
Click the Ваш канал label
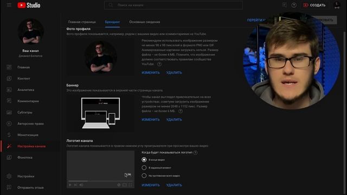coord(30,50)
